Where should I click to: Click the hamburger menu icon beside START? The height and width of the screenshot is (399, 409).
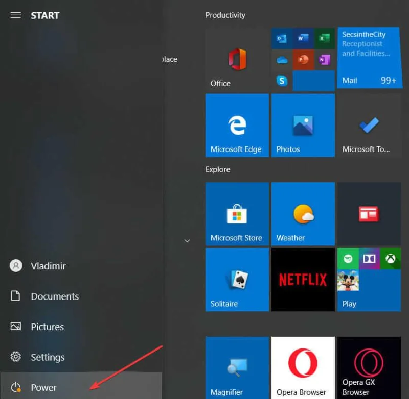[16, 15]
